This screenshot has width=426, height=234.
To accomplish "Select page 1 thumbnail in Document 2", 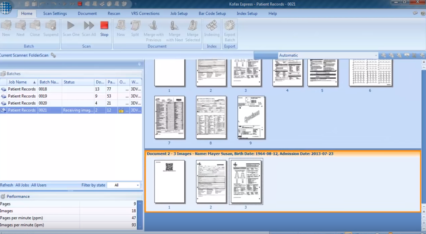I will click(169, 181).
